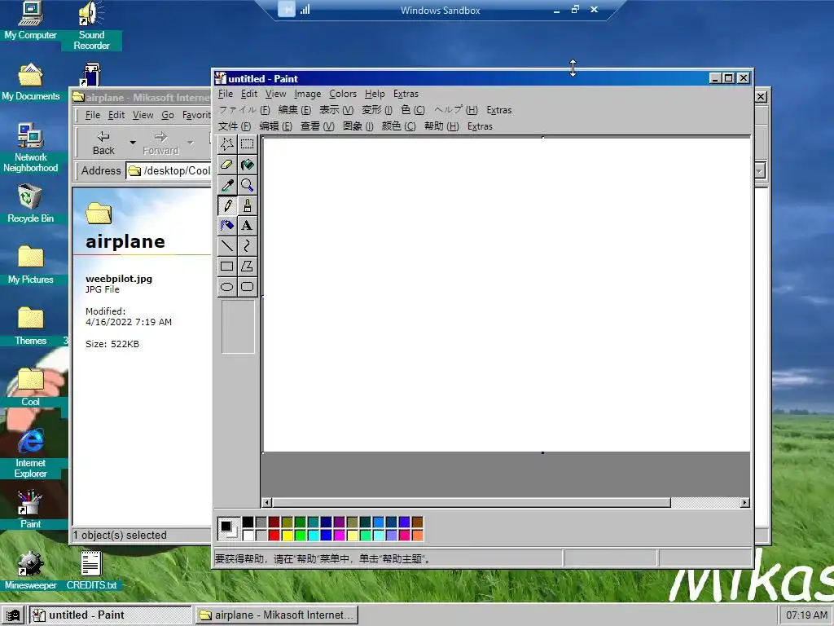Close the airplane explorer window

[x=762, y=96]
